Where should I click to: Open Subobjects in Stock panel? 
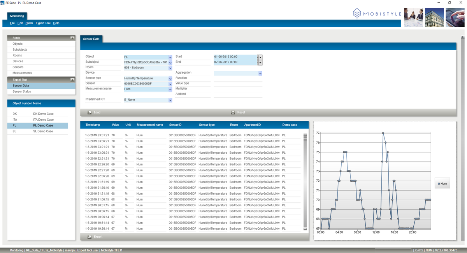pyautogui.click(x=41, y=50)
